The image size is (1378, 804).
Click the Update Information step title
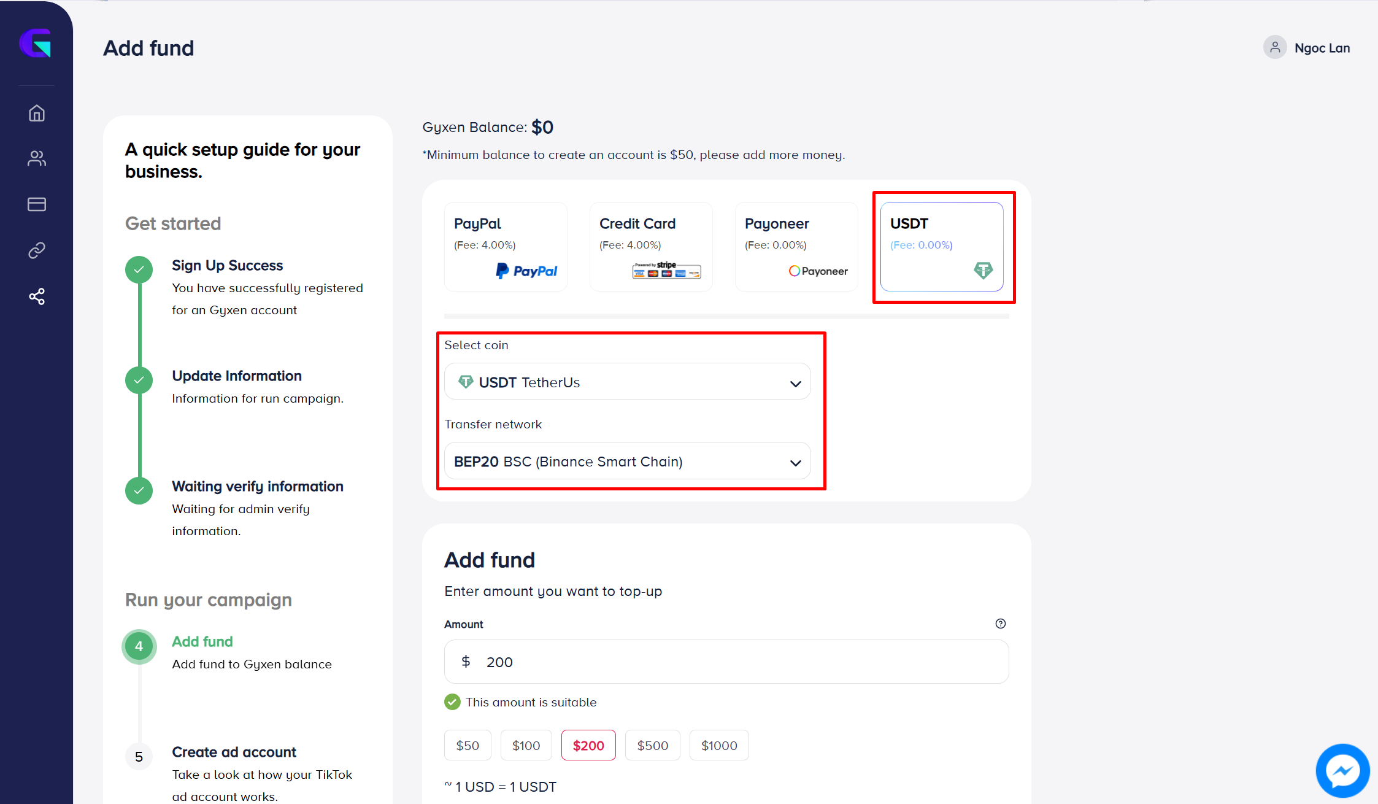tap(237, 376)
